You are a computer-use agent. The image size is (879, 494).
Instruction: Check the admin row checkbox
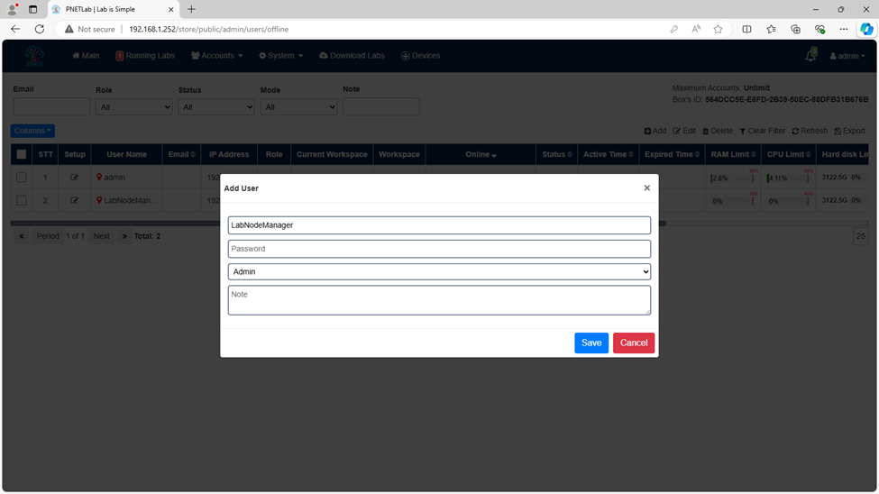pyautogui.click(x=22, y=178)
